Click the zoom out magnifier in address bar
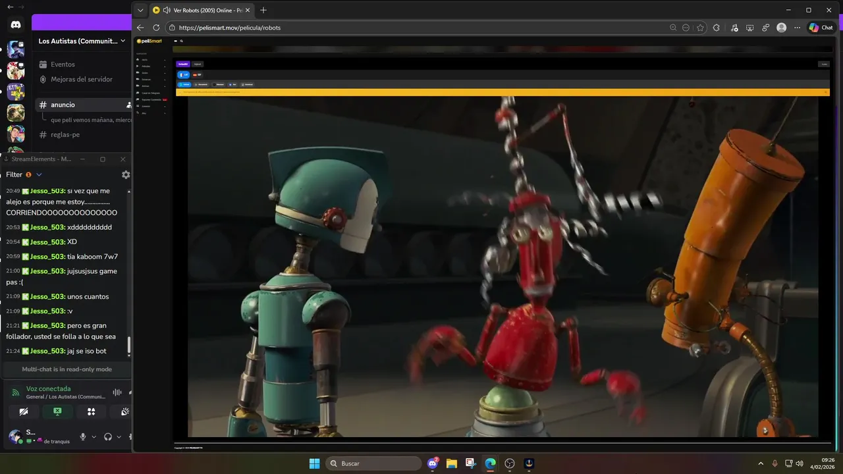843x474 pixels. coord(672,28)
